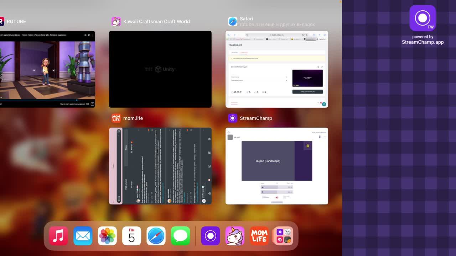Image resolution: width=456 pixels, height=256 pixels.
Task: Launch Safari from the dock
Action: [x=156, y=236]
